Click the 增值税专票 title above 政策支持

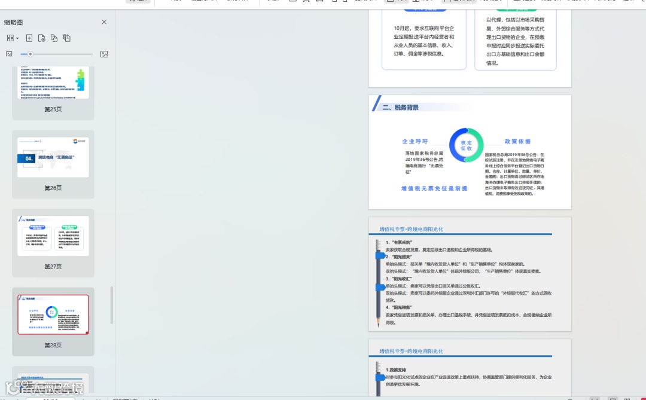click(411, 352)
